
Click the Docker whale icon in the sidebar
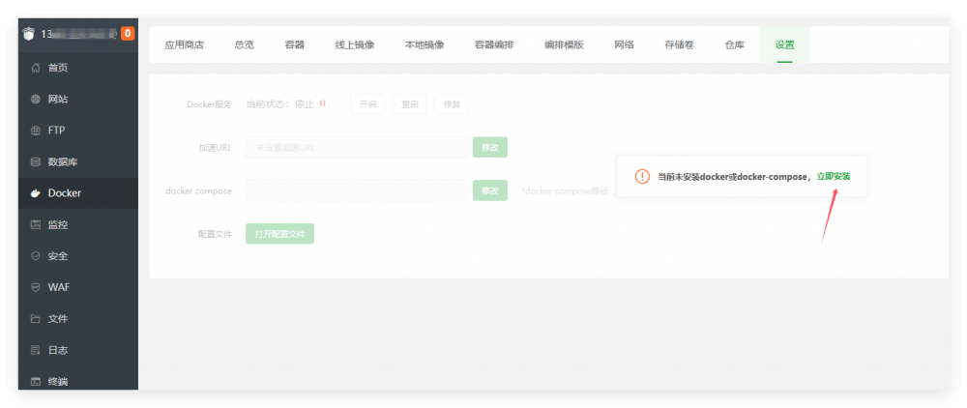pos(36,193)
